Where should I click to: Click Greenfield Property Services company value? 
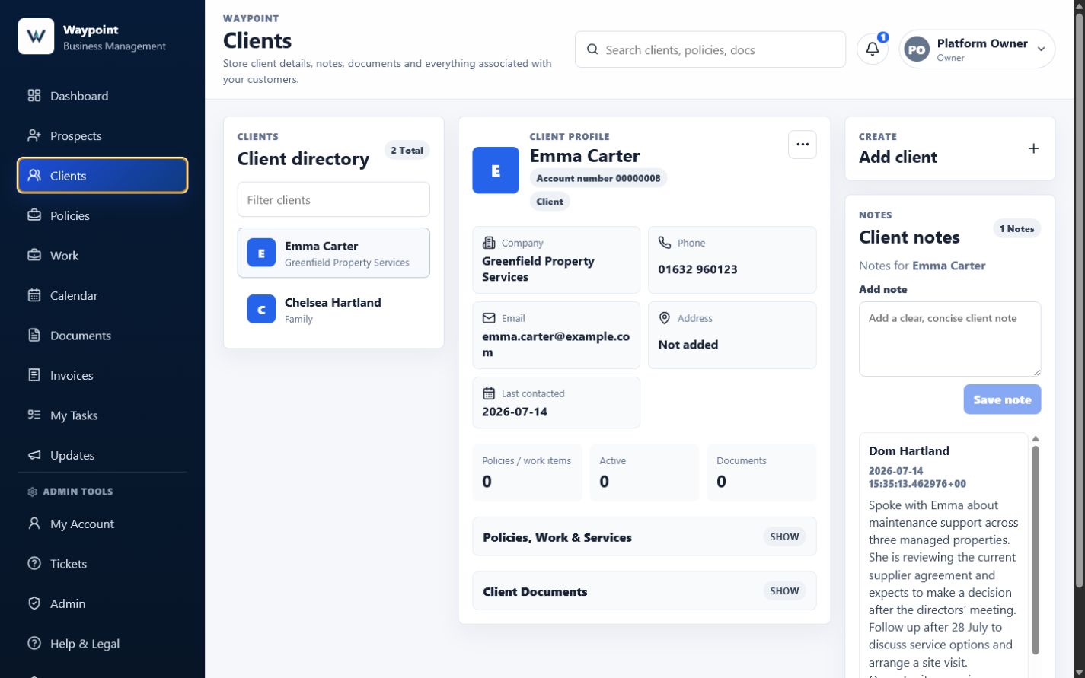538,269
